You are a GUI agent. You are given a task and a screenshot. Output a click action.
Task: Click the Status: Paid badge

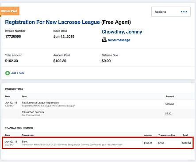pos(9,11)
